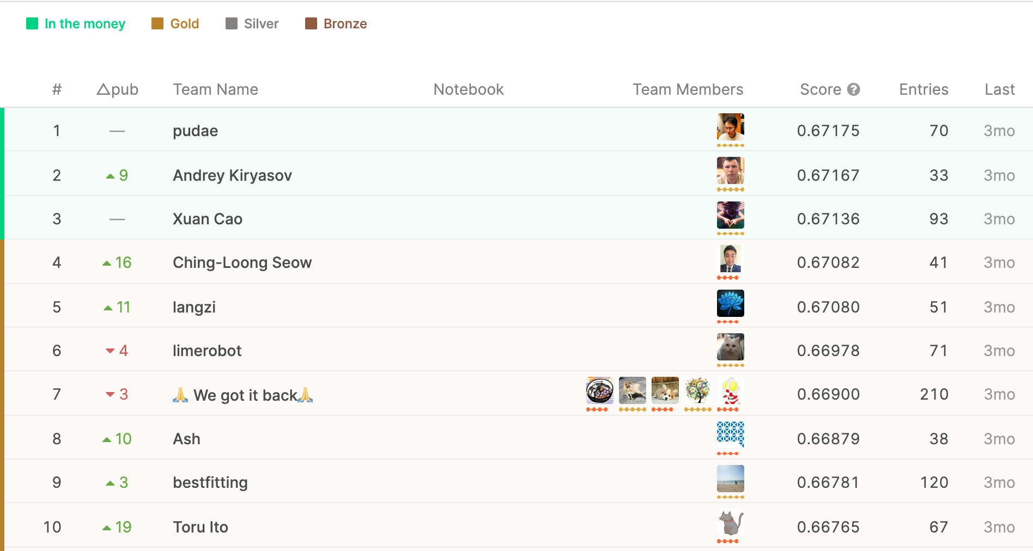
Task: Click the green In the money legend swatch
Action: point(32,23)
